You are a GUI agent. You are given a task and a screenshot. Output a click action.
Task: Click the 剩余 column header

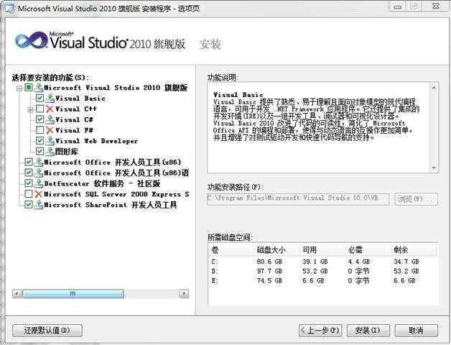point(401,250)
